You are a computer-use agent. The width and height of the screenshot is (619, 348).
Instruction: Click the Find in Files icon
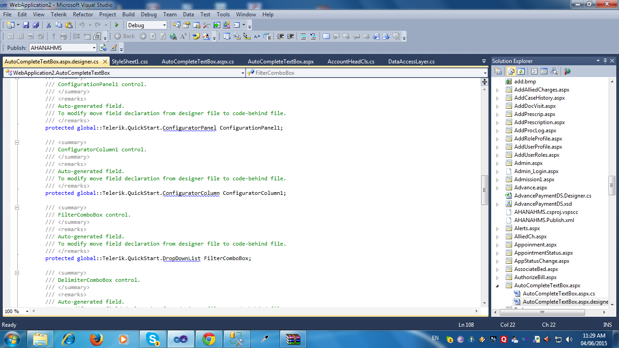point(177,25)
